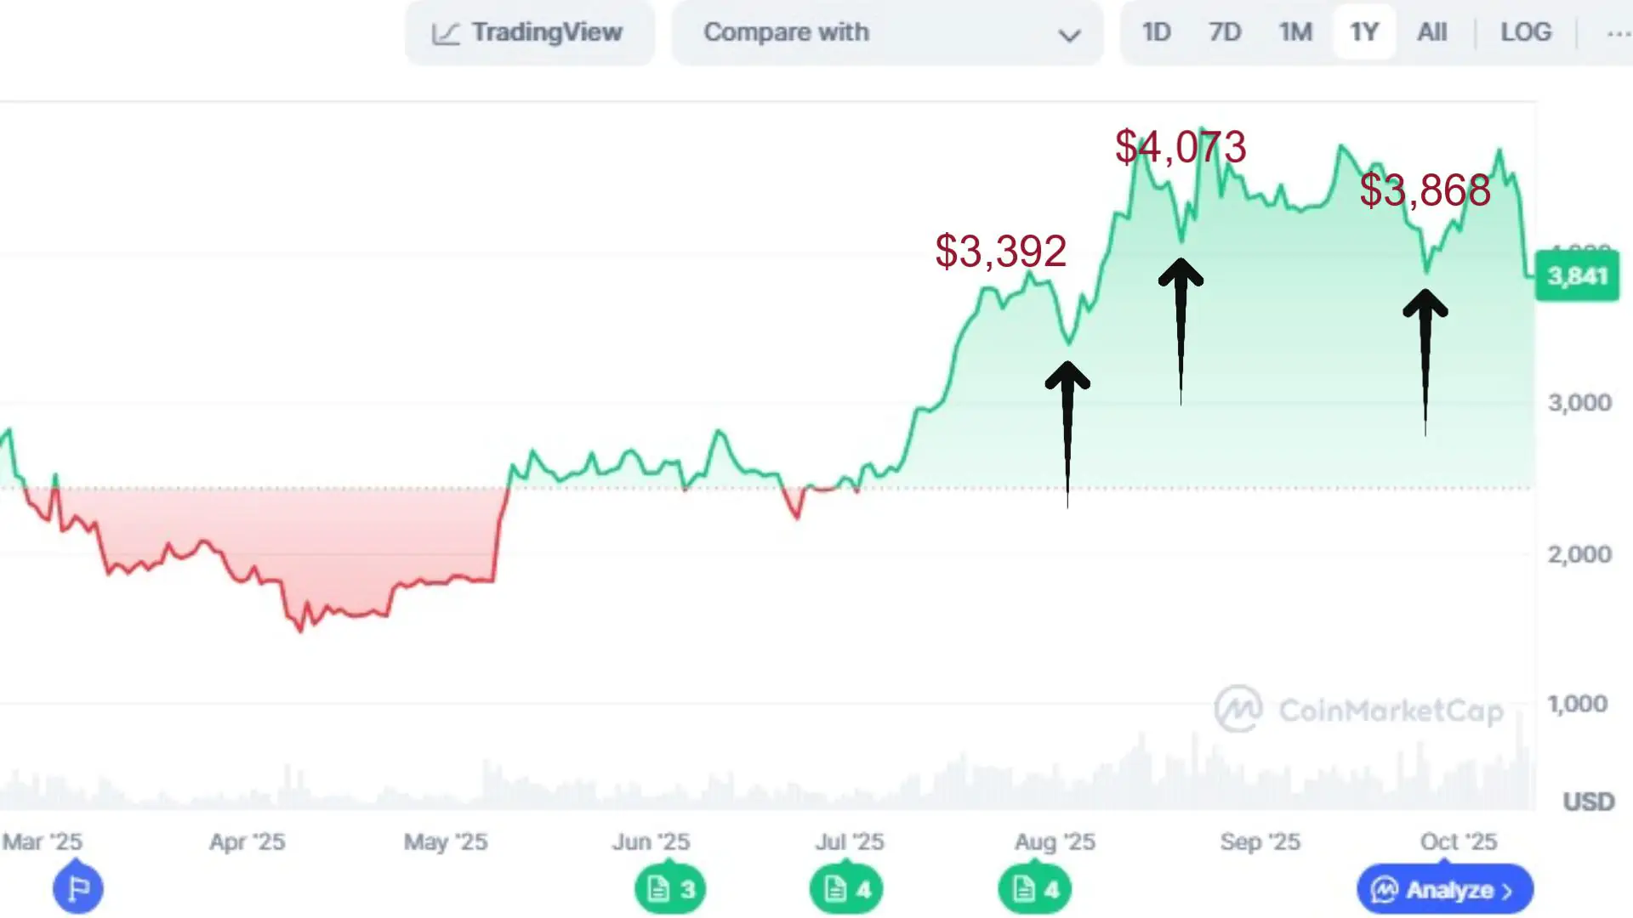Screen dimensions: 1633x918
Task: Select the 1M timeframe tab
Action: [x=1294, y=32]
